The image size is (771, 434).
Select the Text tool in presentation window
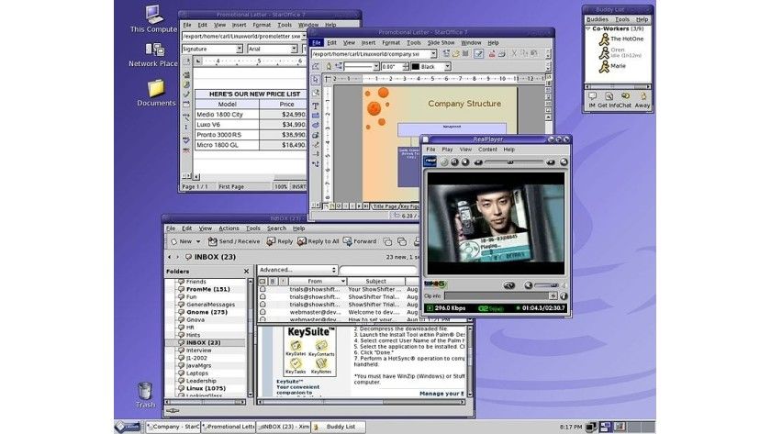tap(315, 106)
